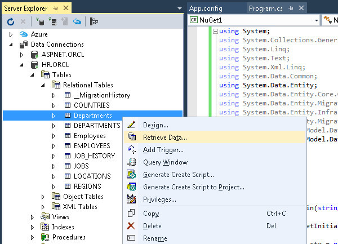Expand the Views node
This screenshot has height=244, width=338.
32,217
